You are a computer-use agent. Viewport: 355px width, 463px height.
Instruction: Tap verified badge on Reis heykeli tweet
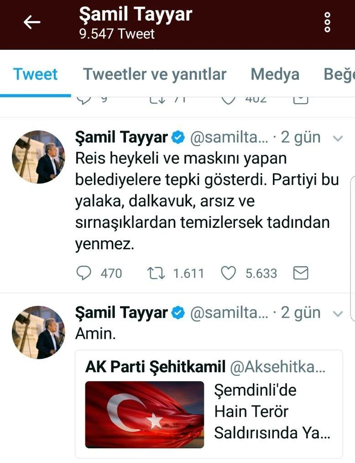pos(177,137)
